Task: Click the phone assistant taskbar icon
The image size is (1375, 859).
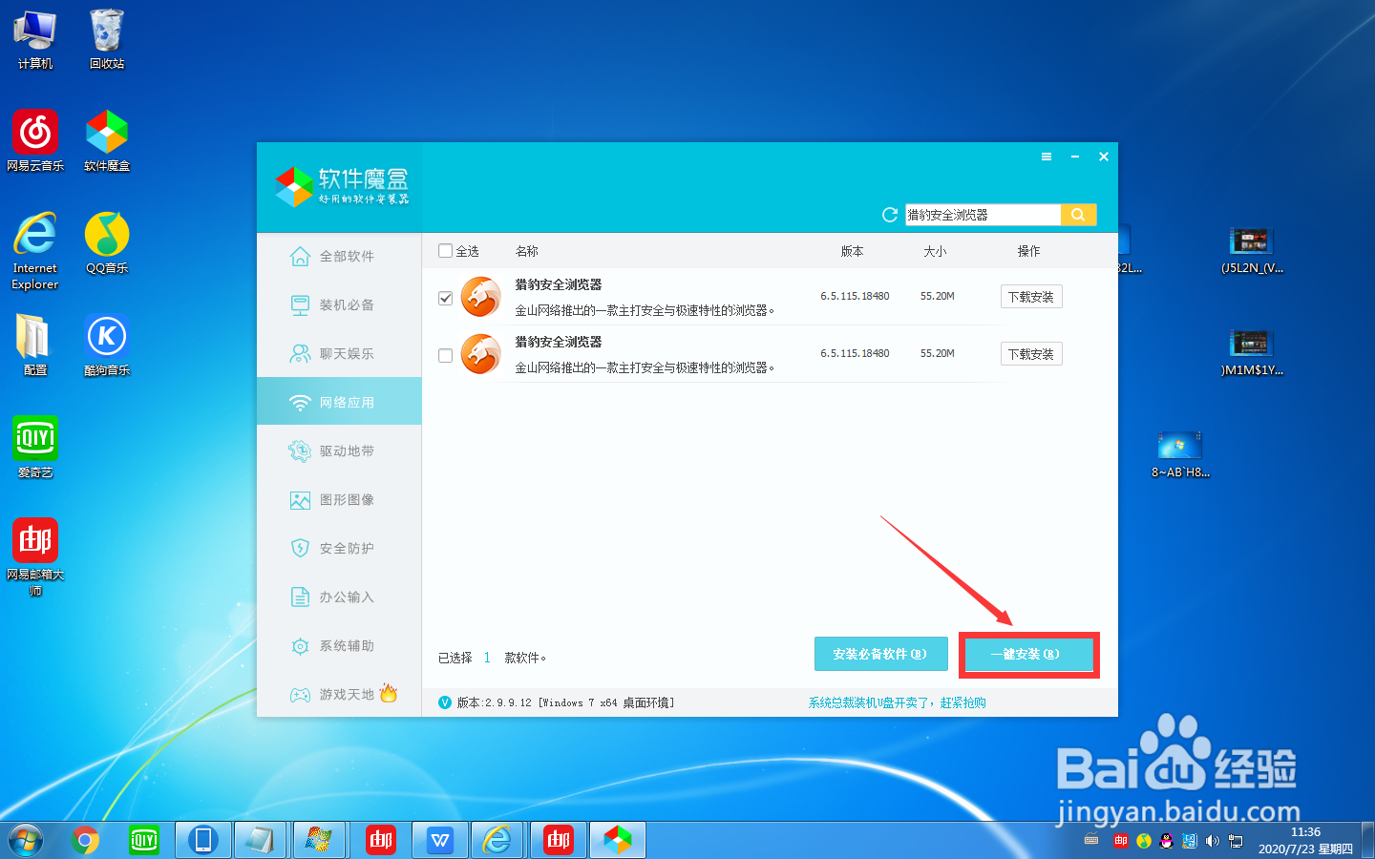Action: 203,840
